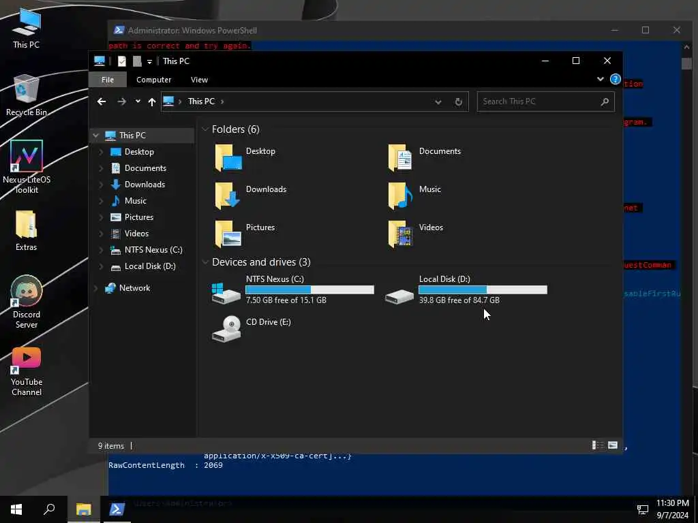Click the network tray icon

pos(642,509)
